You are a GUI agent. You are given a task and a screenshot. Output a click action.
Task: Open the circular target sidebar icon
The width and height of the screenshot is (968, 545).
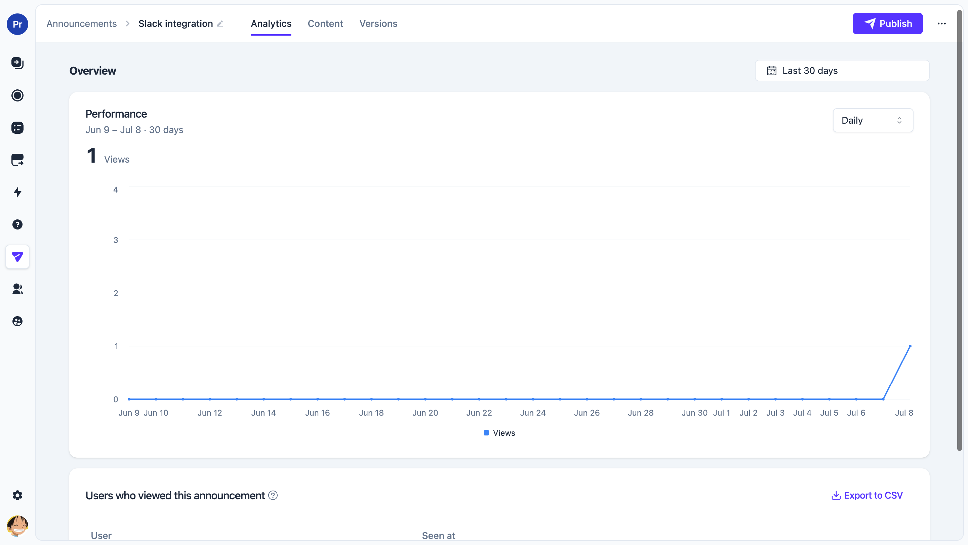tap(17, 95)
